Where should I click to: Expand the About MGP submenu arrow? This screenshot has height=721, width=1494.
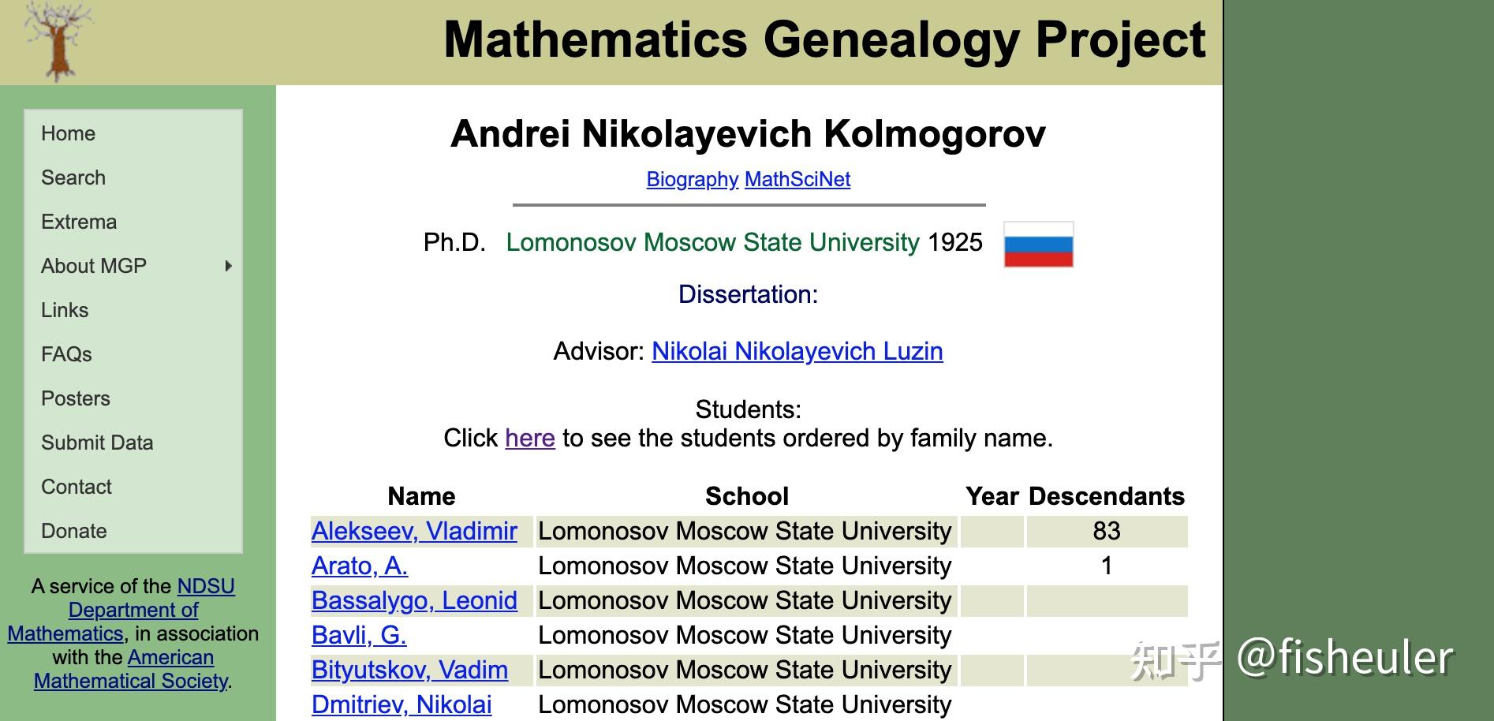pyautogui.click(x=228, y=266)
